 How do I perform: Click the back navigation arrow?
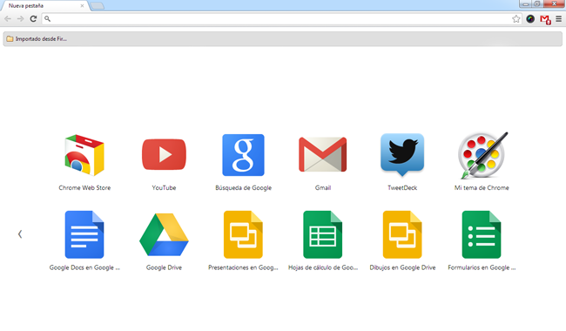(8, 19)
